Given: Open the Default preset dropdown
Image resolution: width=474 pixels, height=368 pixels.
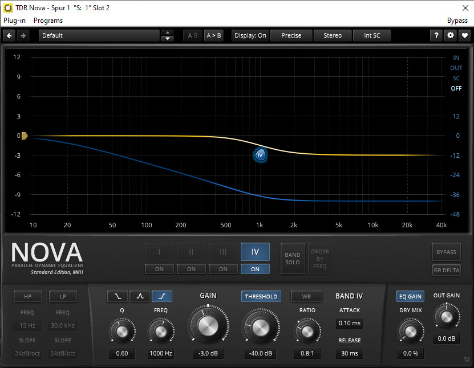Looking at the screenshot, I should tap(99, 36).
